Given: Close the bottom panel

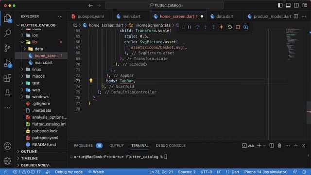Looking at the screenshot, I should [304, 146].
